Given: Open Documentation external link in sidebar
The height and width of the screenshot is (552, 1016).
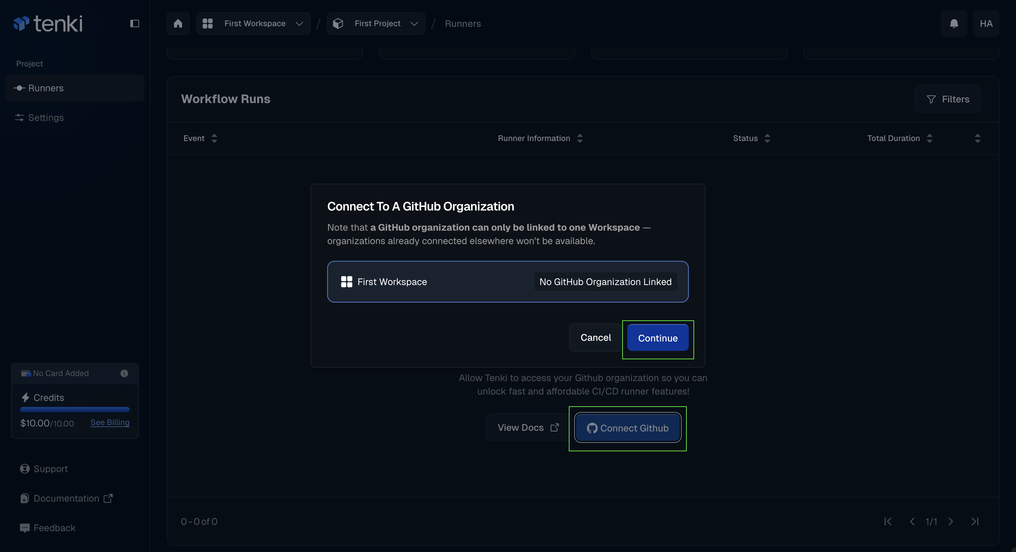Looking at the screenshot, I should [x=66, y=498].
